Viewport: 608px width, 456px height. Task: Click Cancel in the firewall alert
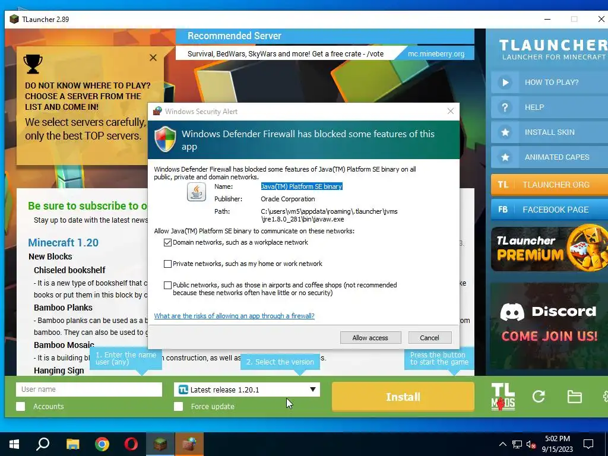click(430, 338)
